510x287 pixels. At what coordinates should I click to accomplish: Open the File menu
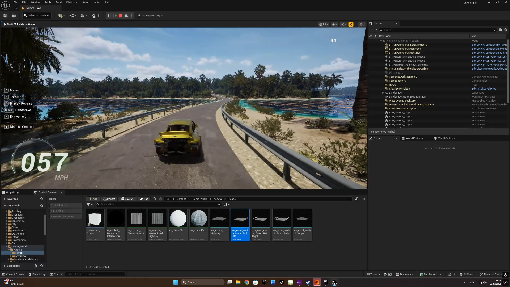15,2
